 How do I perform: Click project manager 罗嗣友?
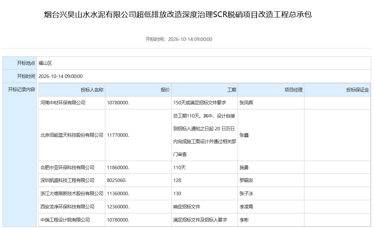[246, 180]
